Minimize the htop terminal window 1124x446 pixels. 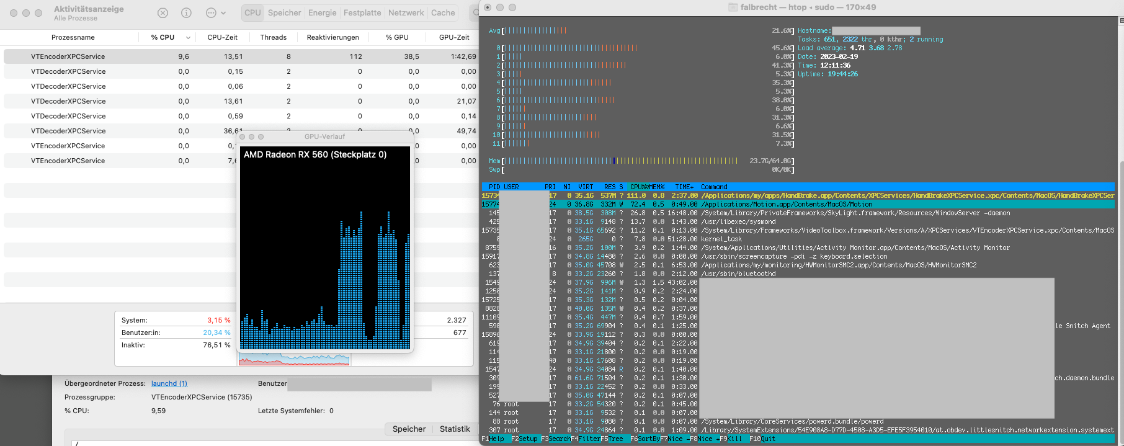tap(500, 7)
